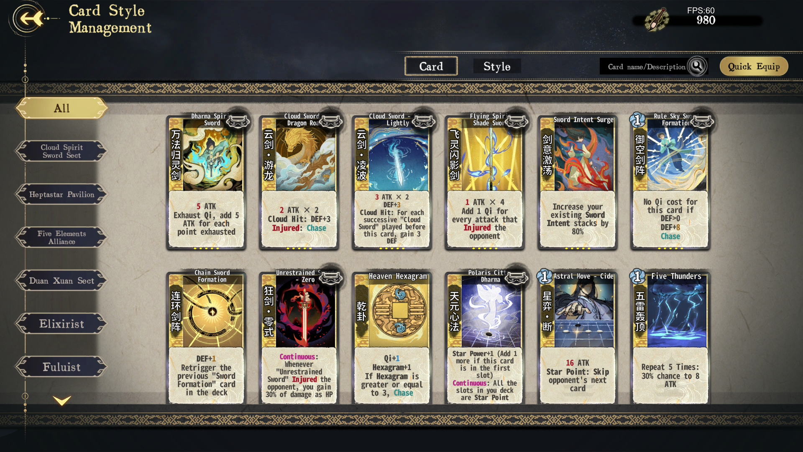
Task: Click the search magnifier icon
Action: coord(697,66)
